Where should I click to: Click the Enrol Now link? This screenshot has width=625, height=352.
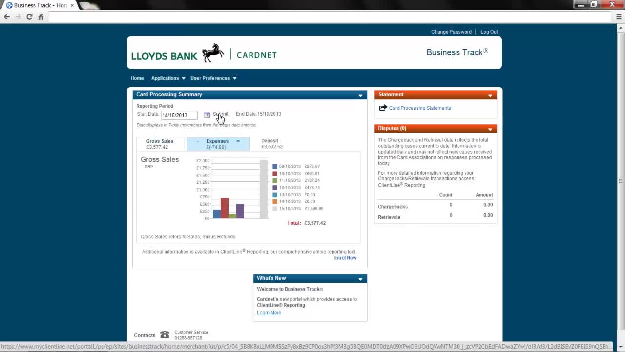[345, 258]
